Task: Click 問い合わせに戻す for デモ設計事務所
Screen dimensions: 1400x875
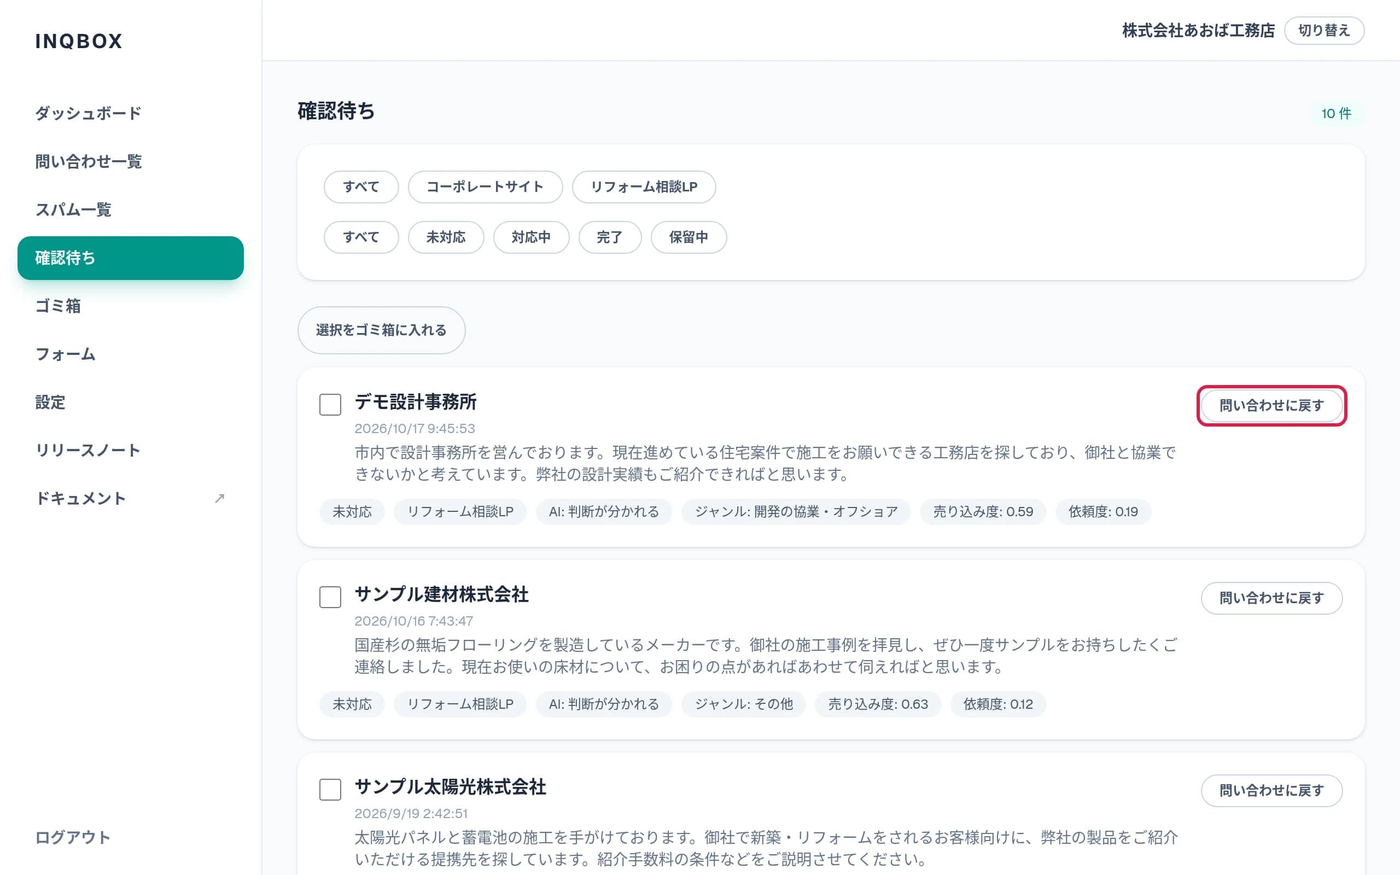Action: point(1271,406)
